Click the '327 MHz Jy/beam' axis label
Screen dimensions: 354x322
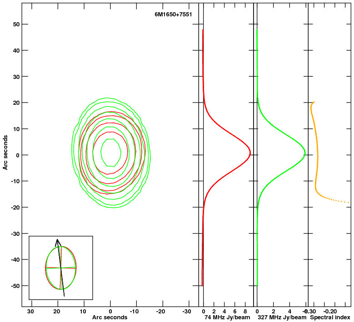coord(282,317)
